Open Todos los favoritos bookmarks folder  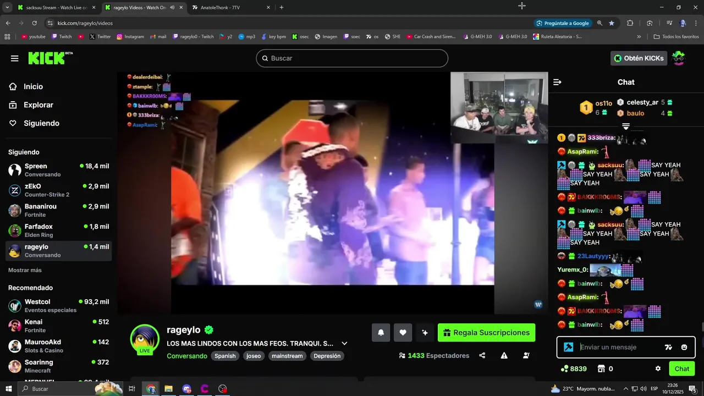coord(676,37)
